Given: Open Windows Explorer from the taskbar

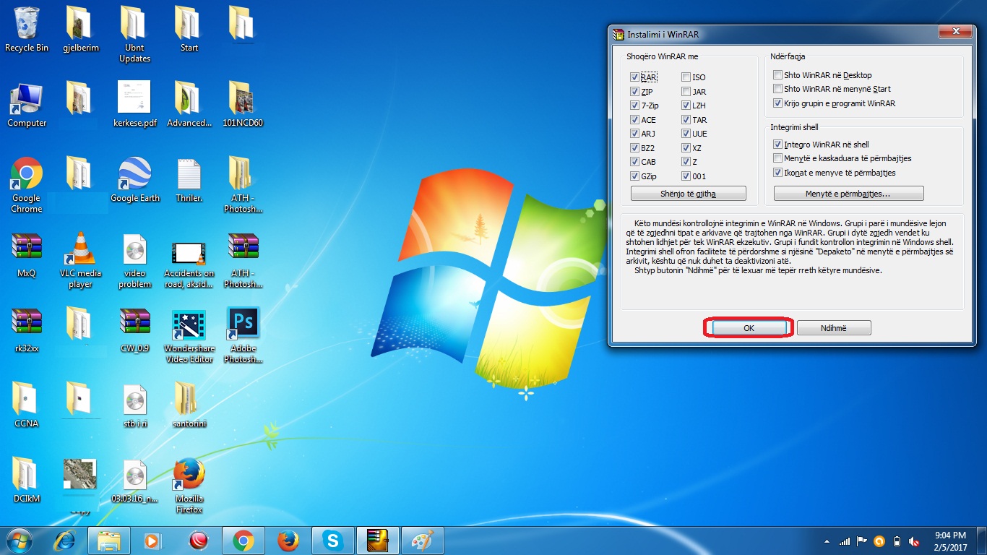Looking at the screenshot, I should (109, 541).
